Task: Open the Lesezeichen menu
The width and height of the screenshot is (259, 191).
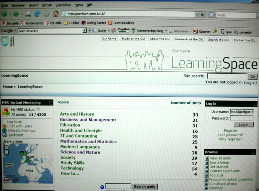Action: click(63, 5)
